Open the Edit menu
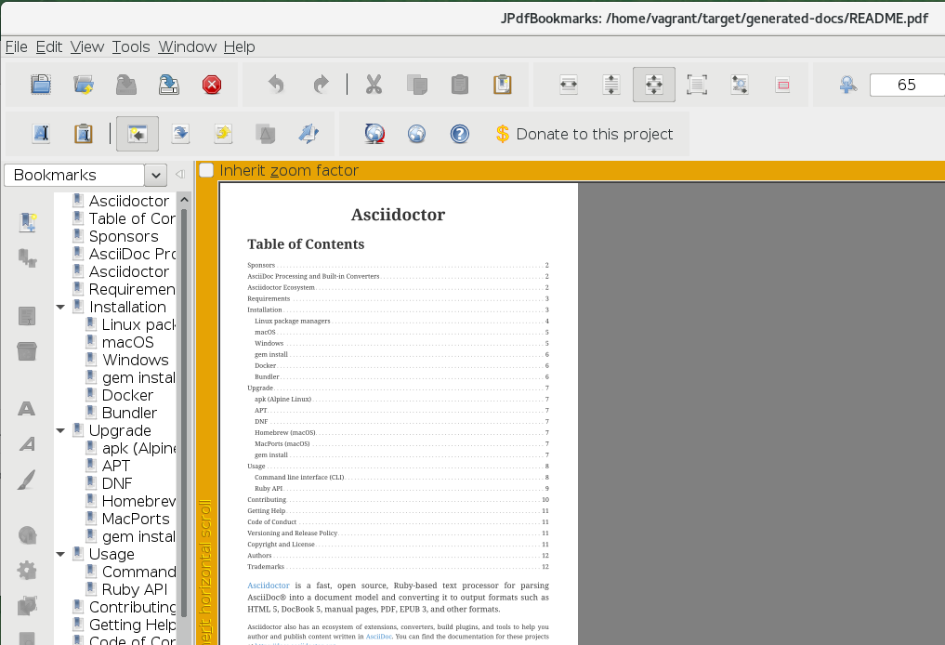This screenshot has width=945, height=645. pos(49,46)
